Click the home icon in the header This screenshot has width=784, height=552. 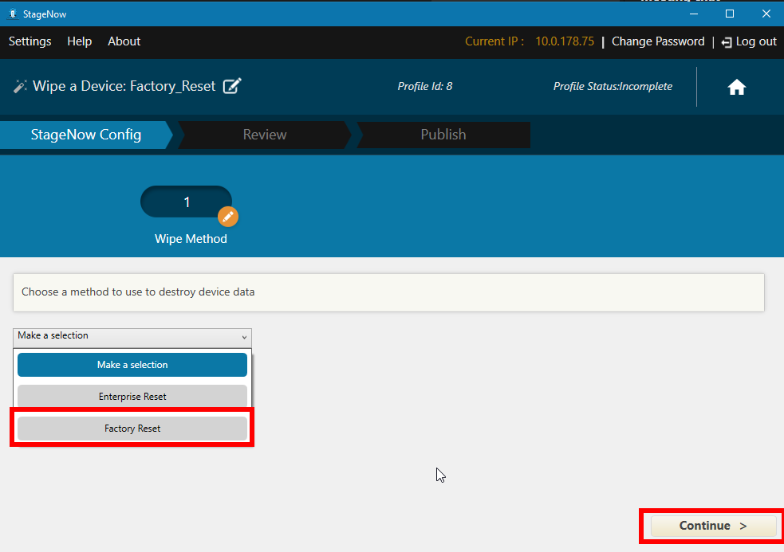[x=736, y=86]
